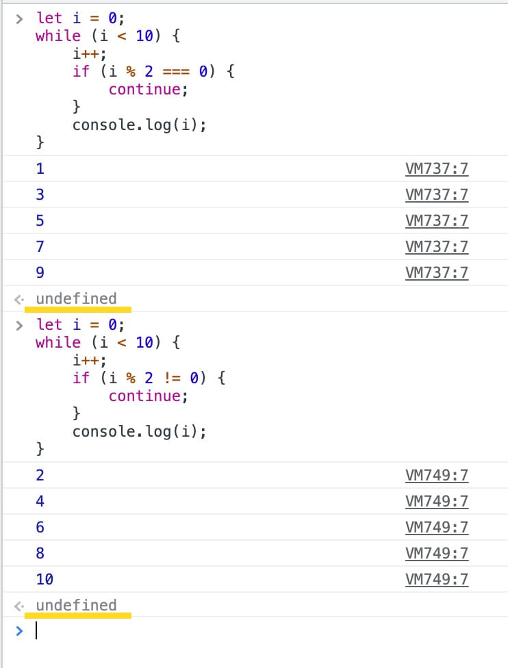
Task: Click 'let i = 0;' in first code block
Action: [x=80, y=18]
